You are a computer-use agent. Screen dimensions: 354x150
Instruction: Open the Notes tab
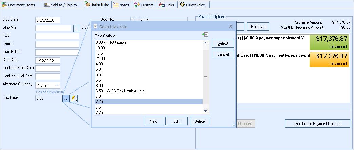(x=121, y=5)
